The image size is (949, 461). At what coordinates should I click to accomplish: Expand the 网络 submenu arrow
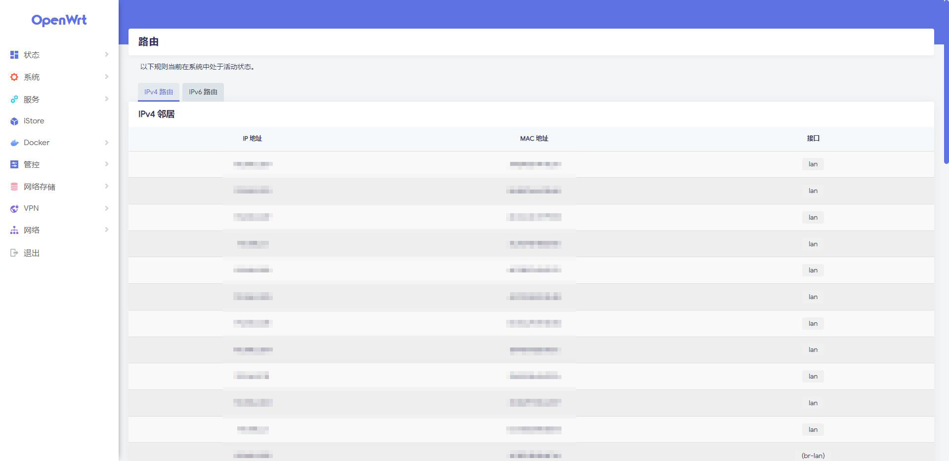pos(106,230)
